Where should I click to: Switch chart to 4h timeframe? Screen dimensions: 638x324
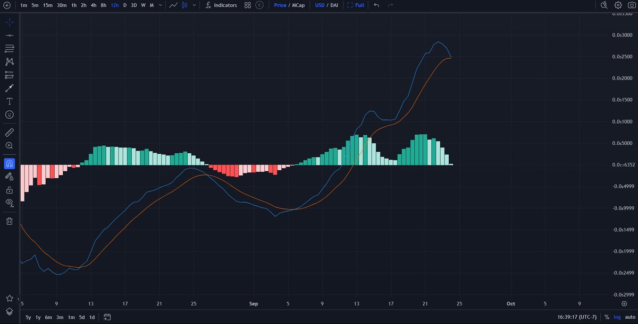[x=94, y=5]
